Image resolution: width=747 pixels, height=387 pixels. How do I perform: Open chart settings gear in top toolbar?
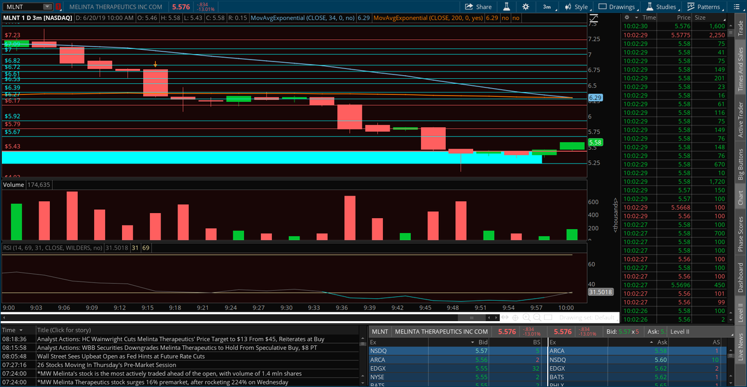(x=526, y=7)
